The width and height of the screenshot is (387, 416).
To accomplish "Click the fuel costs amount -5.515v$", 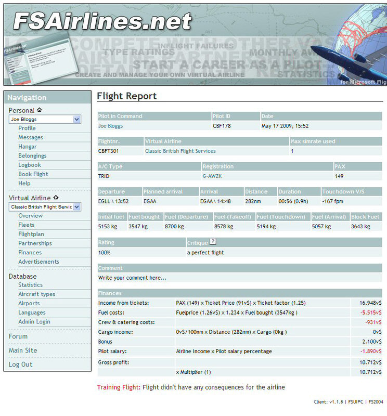I will (x=371, y=313).
